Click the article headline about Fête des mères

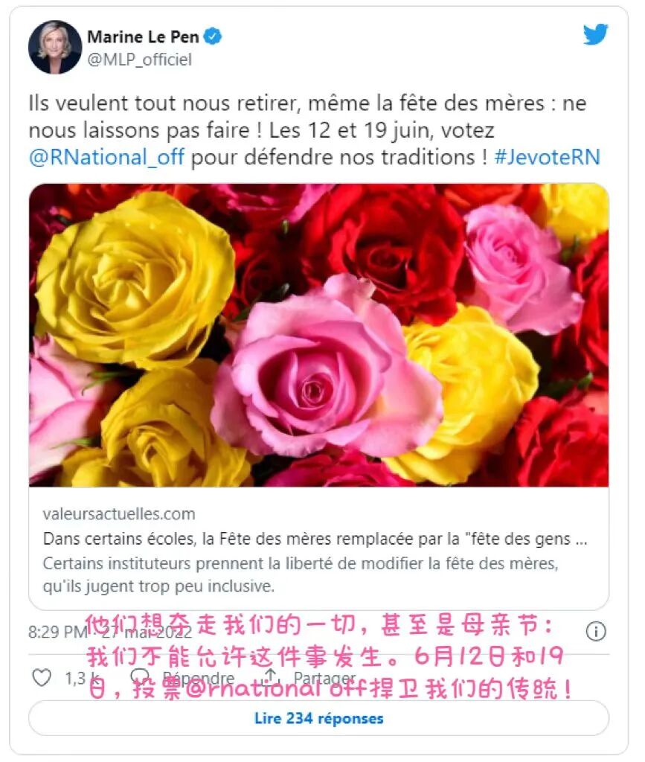(315, 539)
